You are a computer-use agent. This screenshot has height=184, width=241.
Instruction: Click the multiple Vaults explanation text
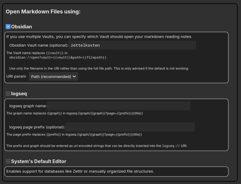pyautogui.click(x=99, y=37)
